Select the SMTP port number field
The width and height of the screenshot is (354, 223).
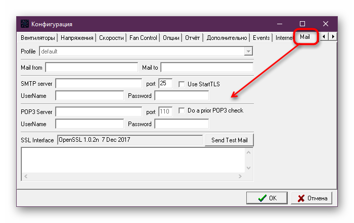click(x=165, y=83)
